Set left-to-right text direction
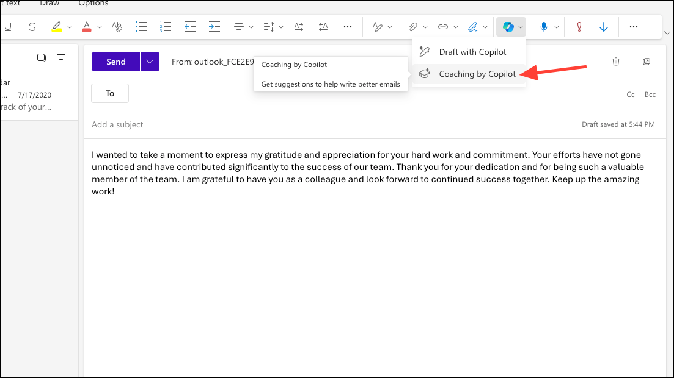674x378 pixels. click(299, 27)
